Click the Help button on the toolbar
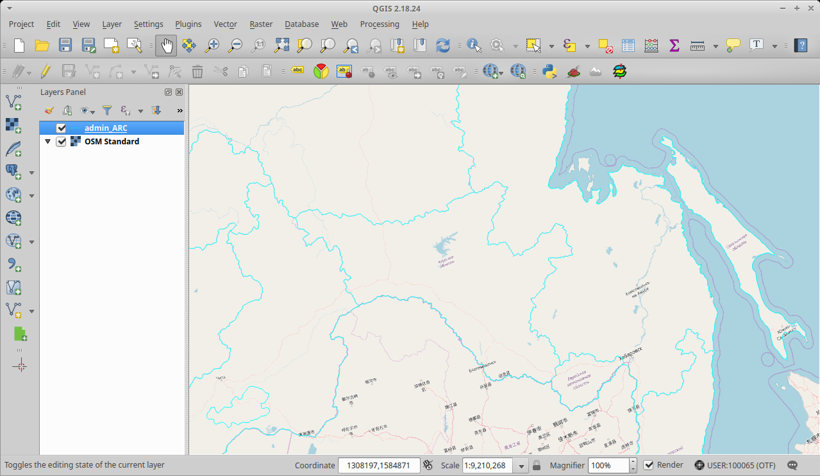 800,46
